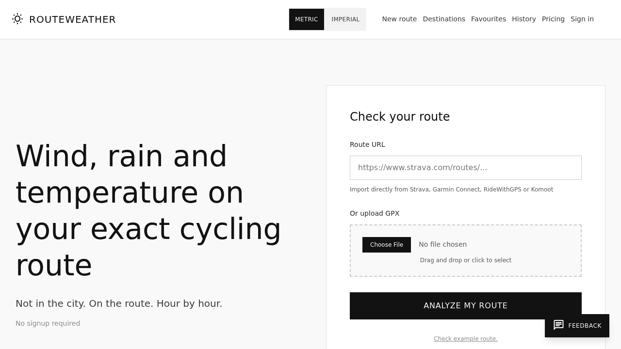Click the sun logo icon
621x349 pixels.
coord(17,19)
